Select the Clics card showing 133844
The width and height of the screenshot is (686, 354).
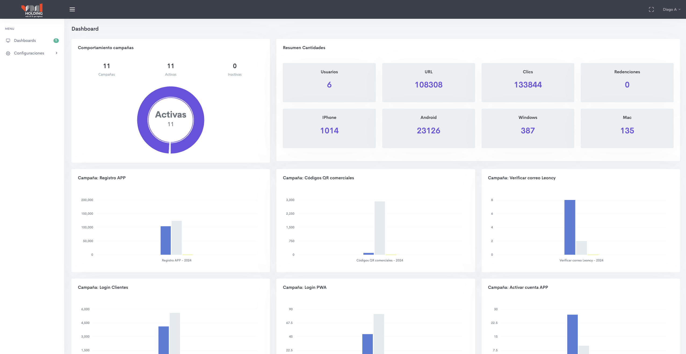pos(528,83)
